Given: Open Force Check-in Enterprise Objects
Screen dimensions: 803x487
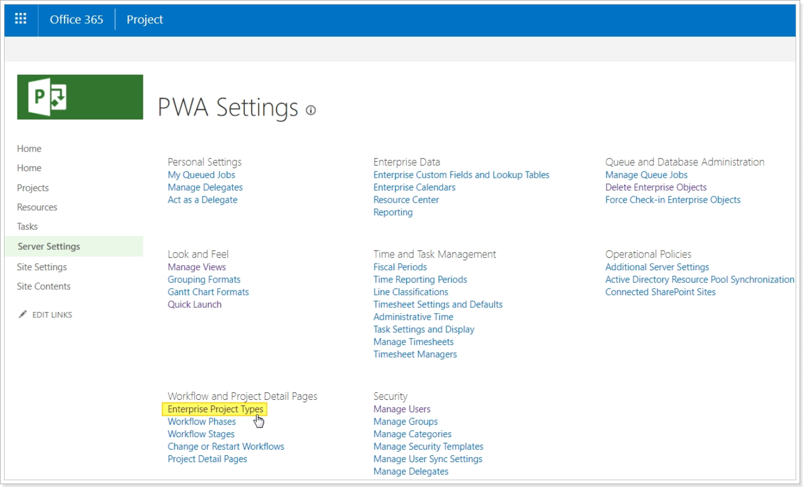Looking at the screenshot, I should (x=673, y=200).
